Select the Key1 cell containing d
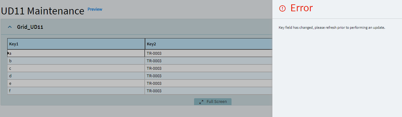This screenshot has width=402, height=117. pos(76,76)
